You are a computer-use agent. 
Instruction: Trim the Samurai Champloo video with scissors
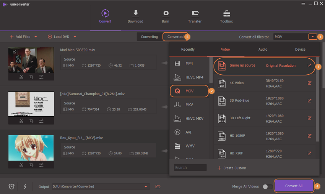[x=21, y=121]
